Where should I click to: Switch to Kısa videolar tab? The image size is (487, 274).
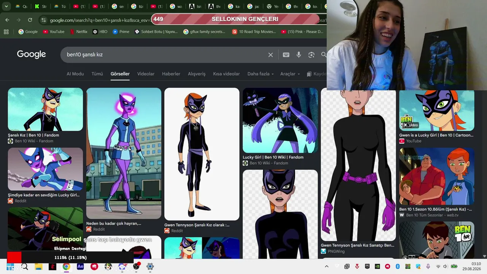click(x=226, y=74)
